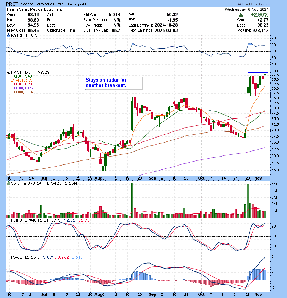Click the tallest August volume bar

point(132,200)
